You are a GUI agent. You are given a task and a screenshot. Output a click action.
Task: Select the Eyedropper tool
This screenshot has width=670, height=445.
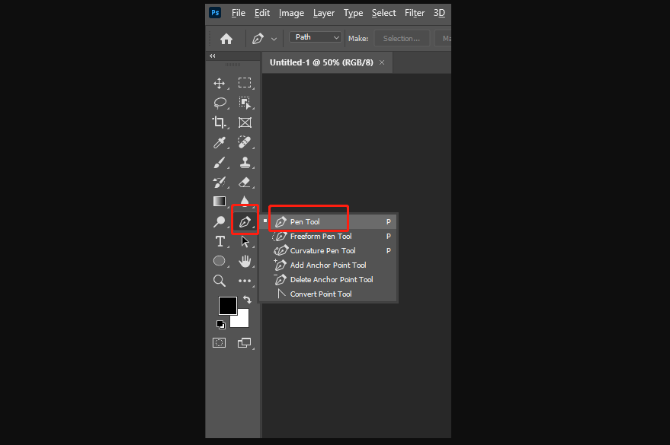tap(220, 142)
